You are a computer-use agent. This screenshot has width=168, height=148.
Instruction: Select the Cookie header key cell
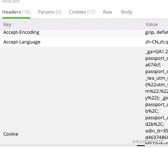click(11, 134)
